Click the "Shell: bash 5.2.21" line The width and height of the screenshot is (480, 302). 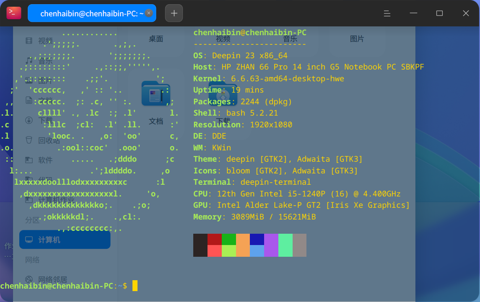click(236, 113)
